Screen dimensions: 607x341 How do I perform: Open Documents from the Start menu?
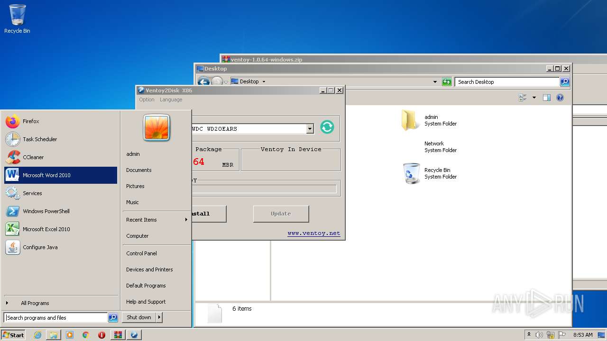(x=156, y=170)
